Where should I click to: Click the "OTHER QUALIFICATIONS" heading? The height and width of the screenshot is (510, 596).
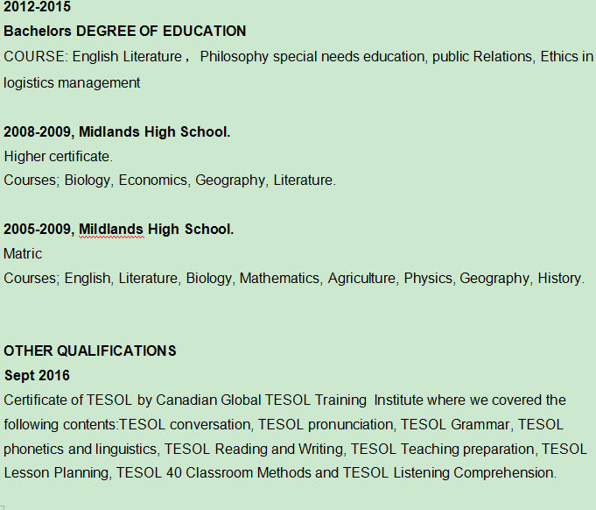coord(90,351)
